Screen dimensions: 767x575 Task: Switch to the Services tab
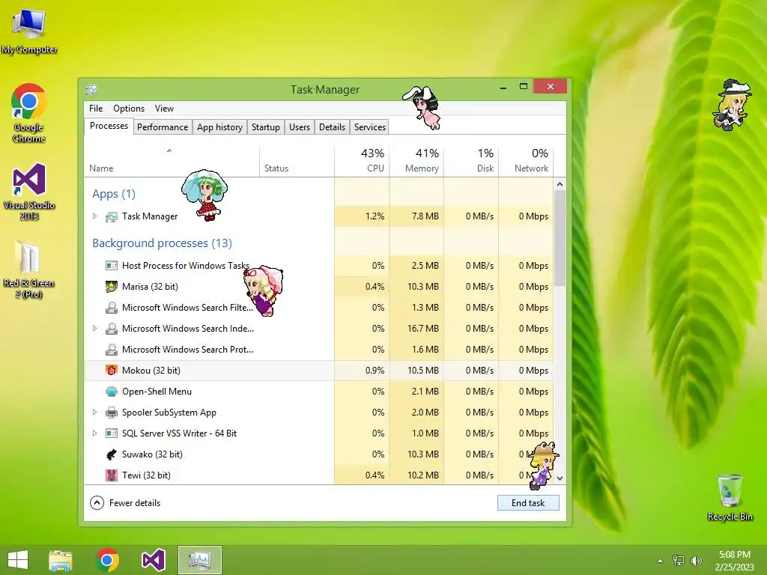point(370,127)
